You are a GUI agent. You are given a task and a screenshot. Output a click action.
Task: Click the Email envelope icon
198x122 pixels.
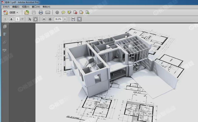[x=48, y=12]
